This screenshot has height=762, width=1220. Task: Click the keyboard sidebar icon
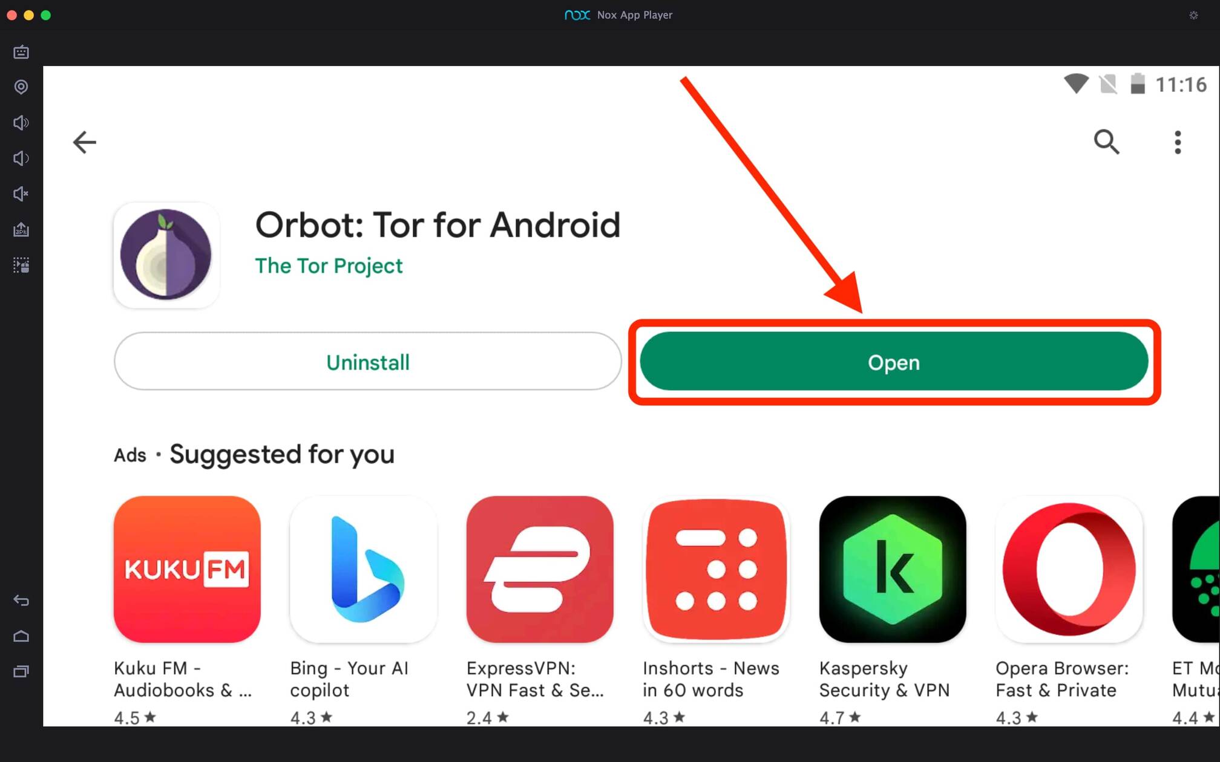(x=21, y=52)
